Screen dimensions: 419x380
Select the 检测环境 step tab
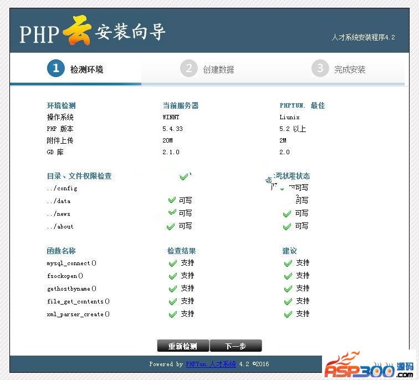click(x=75, y=69)
